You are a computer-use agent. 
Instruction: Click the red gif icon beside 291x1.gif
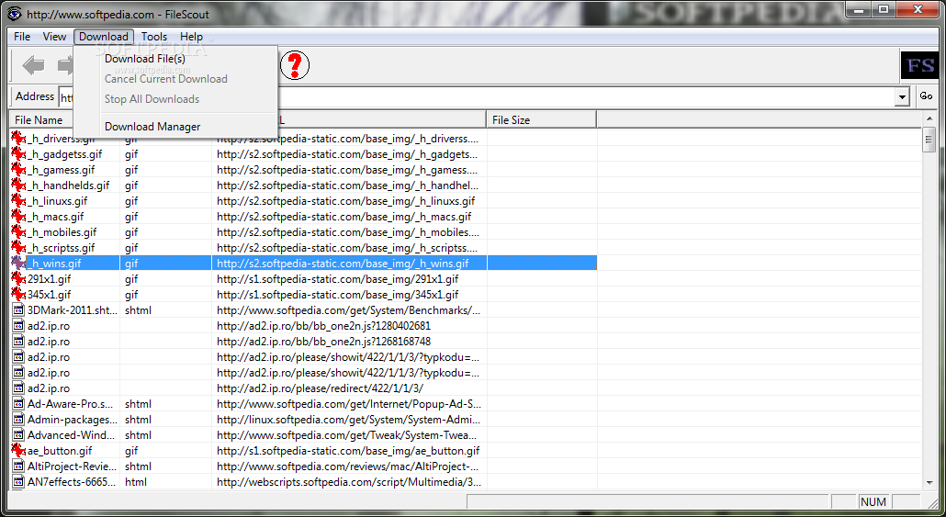tap(18, 279)
